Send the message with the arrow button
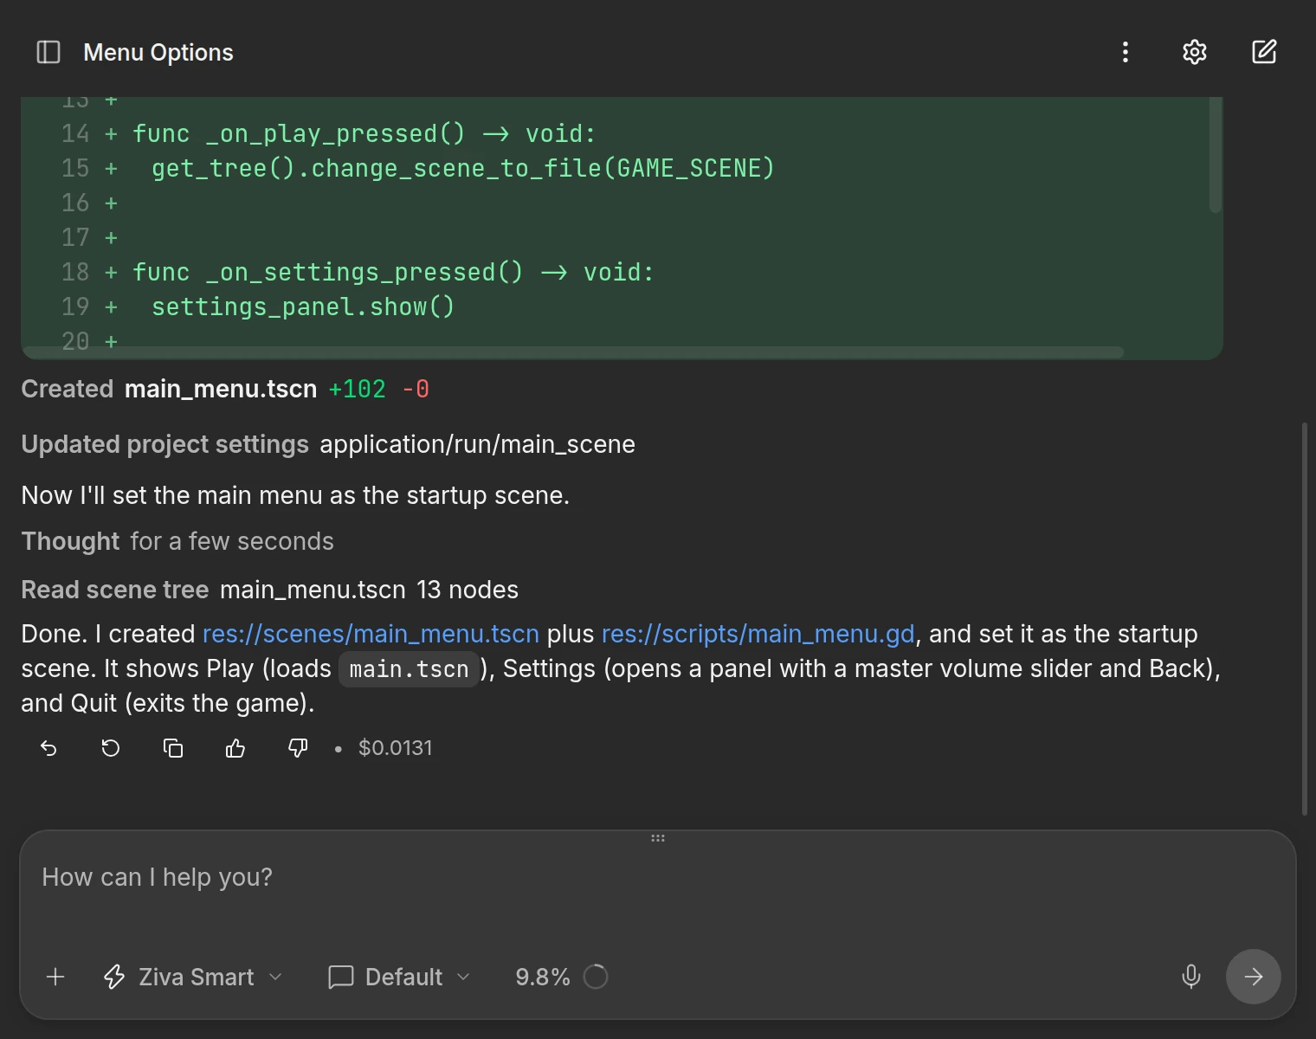Viewport: 1316px width, 1039px height. coord(1253,977)
